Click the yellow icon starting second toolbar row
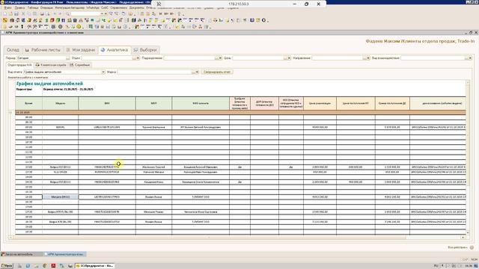The height and width of the screenshot is (269, 479). pos(5,20)
